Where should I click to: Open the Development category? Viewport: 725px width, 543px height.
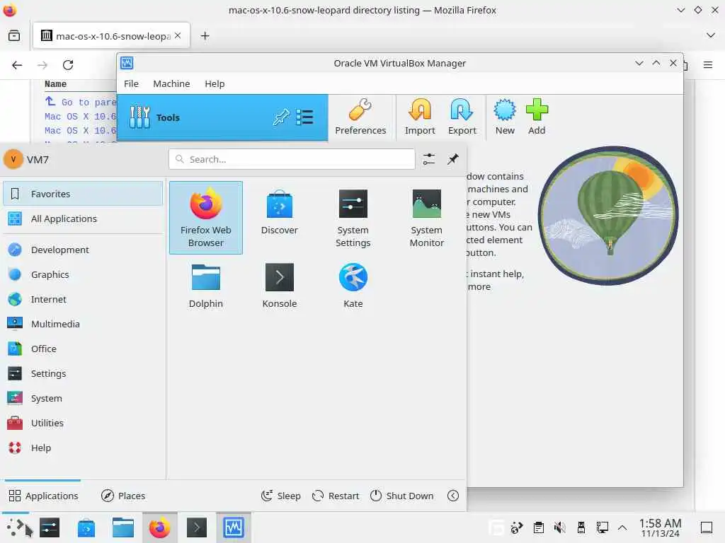[84, 250]
